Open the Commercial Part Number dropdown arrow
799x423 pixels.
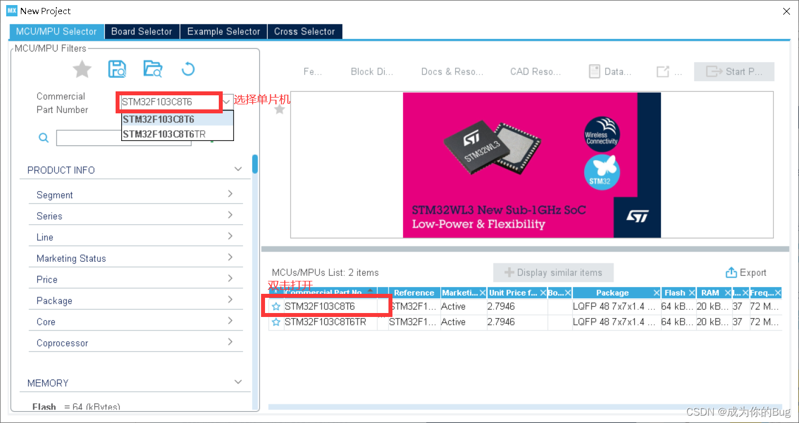[x=226, y=102]
